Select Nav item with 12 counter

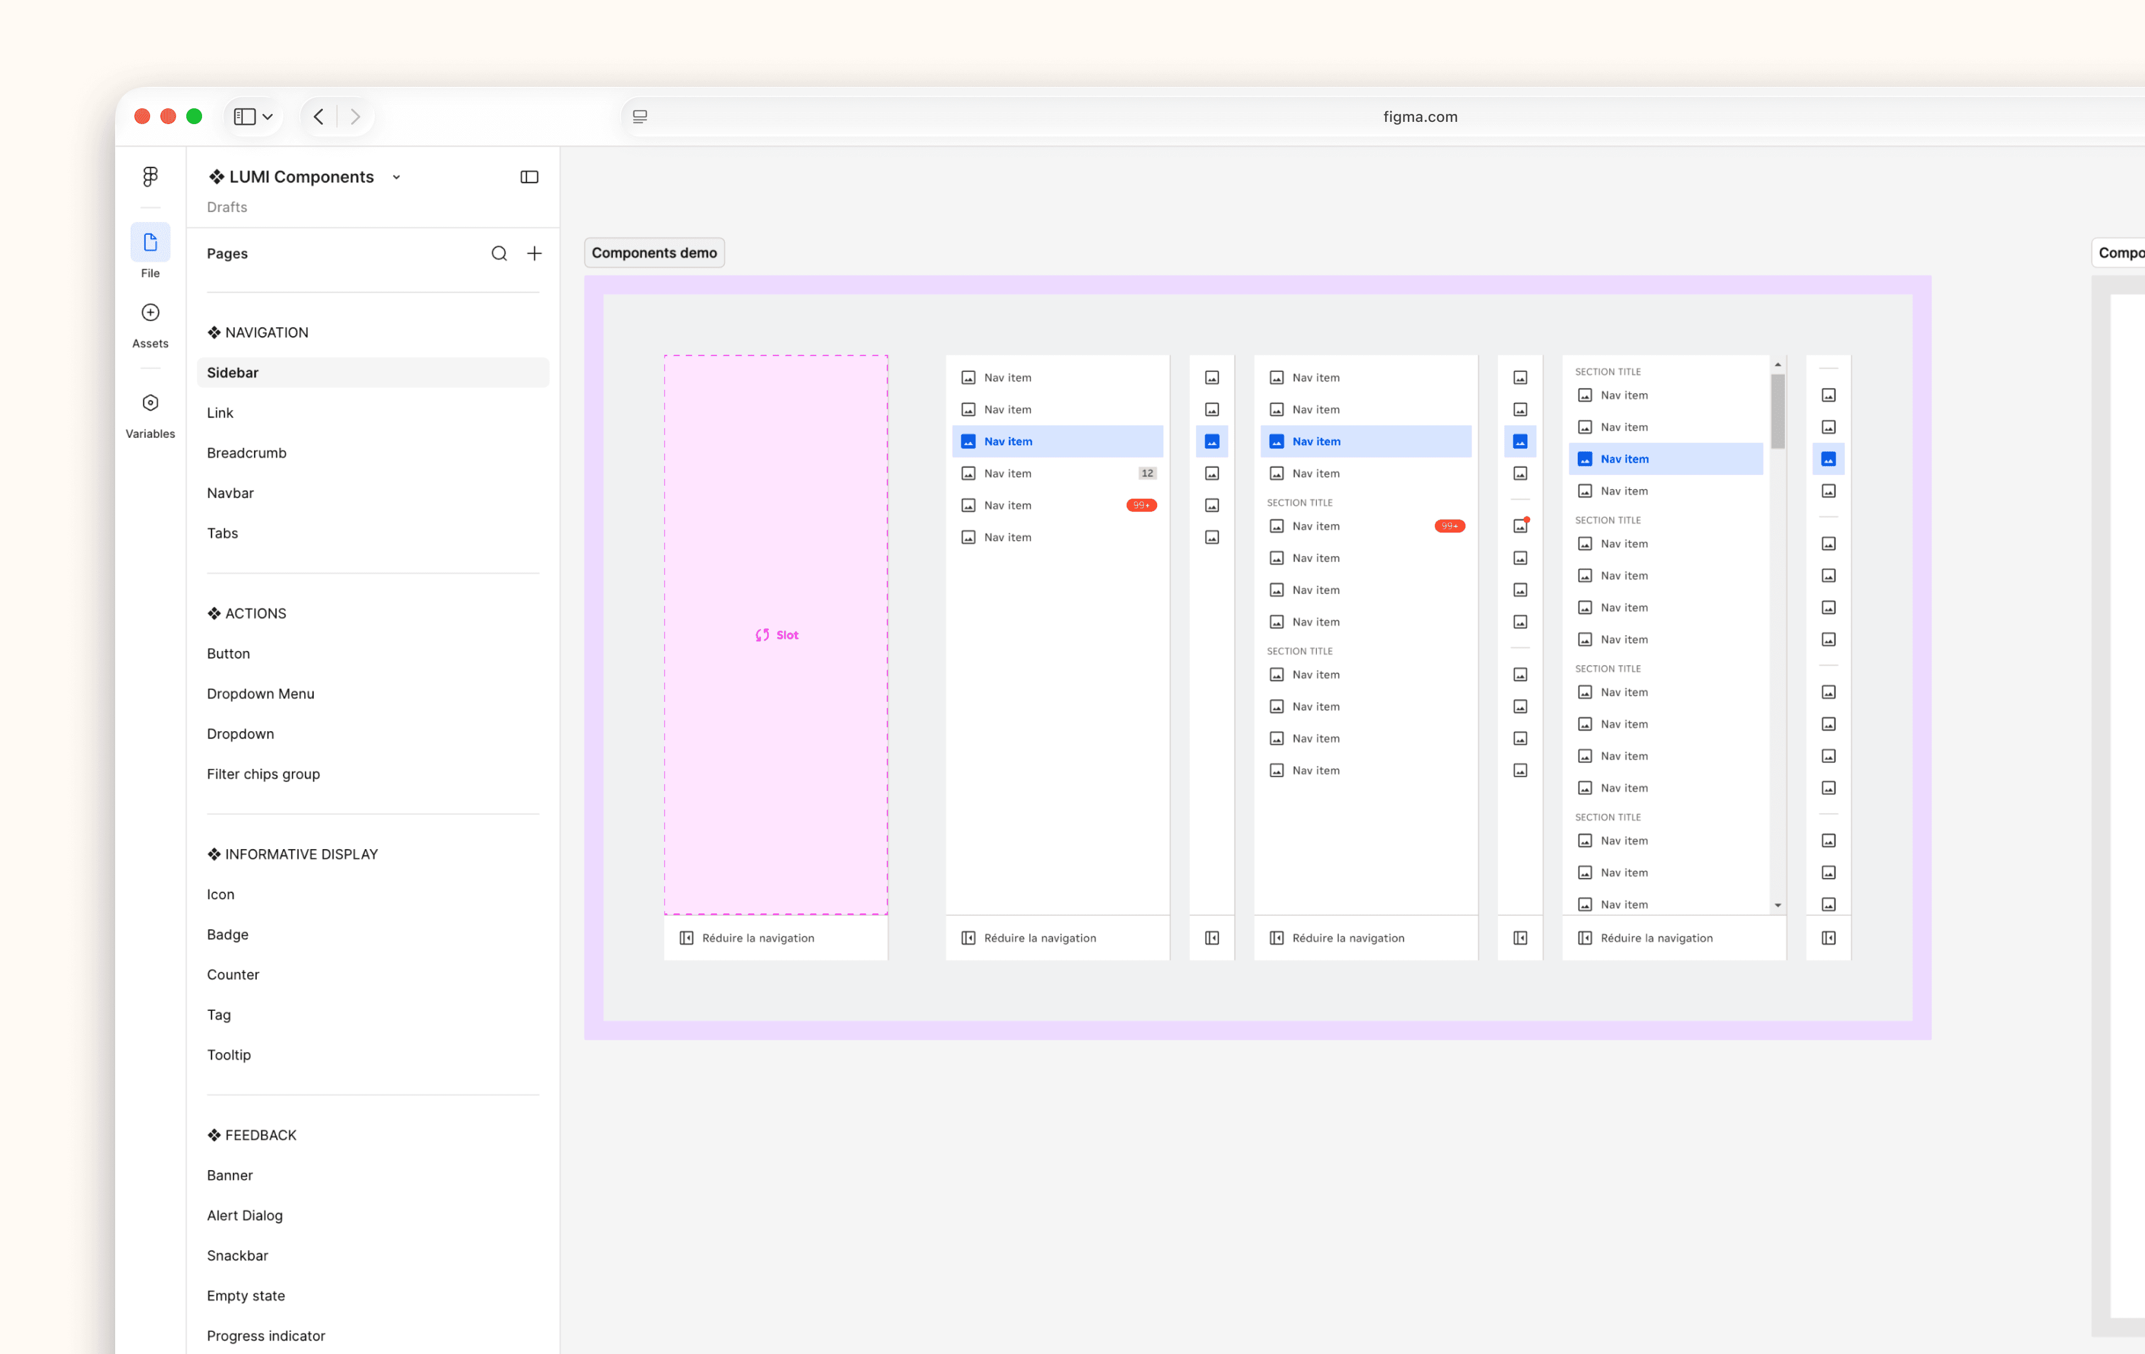click(x=1057, y=473)
